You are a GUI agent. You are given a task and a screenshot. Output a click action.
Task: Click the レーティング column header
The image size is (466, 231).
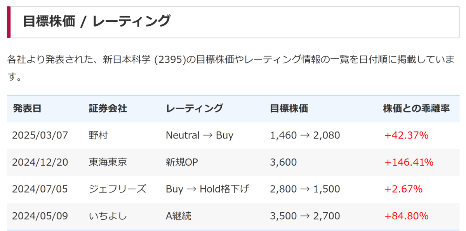(194, 108)
